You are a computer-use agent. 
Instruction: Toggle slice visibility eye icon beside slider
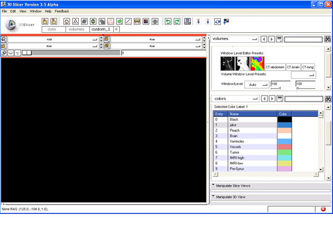pos(11,53)
